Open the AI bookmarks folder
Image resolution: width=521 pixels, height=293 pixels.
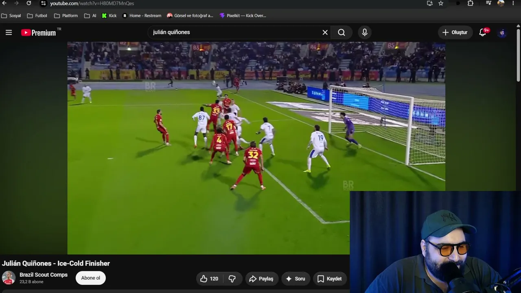(90, 16)
